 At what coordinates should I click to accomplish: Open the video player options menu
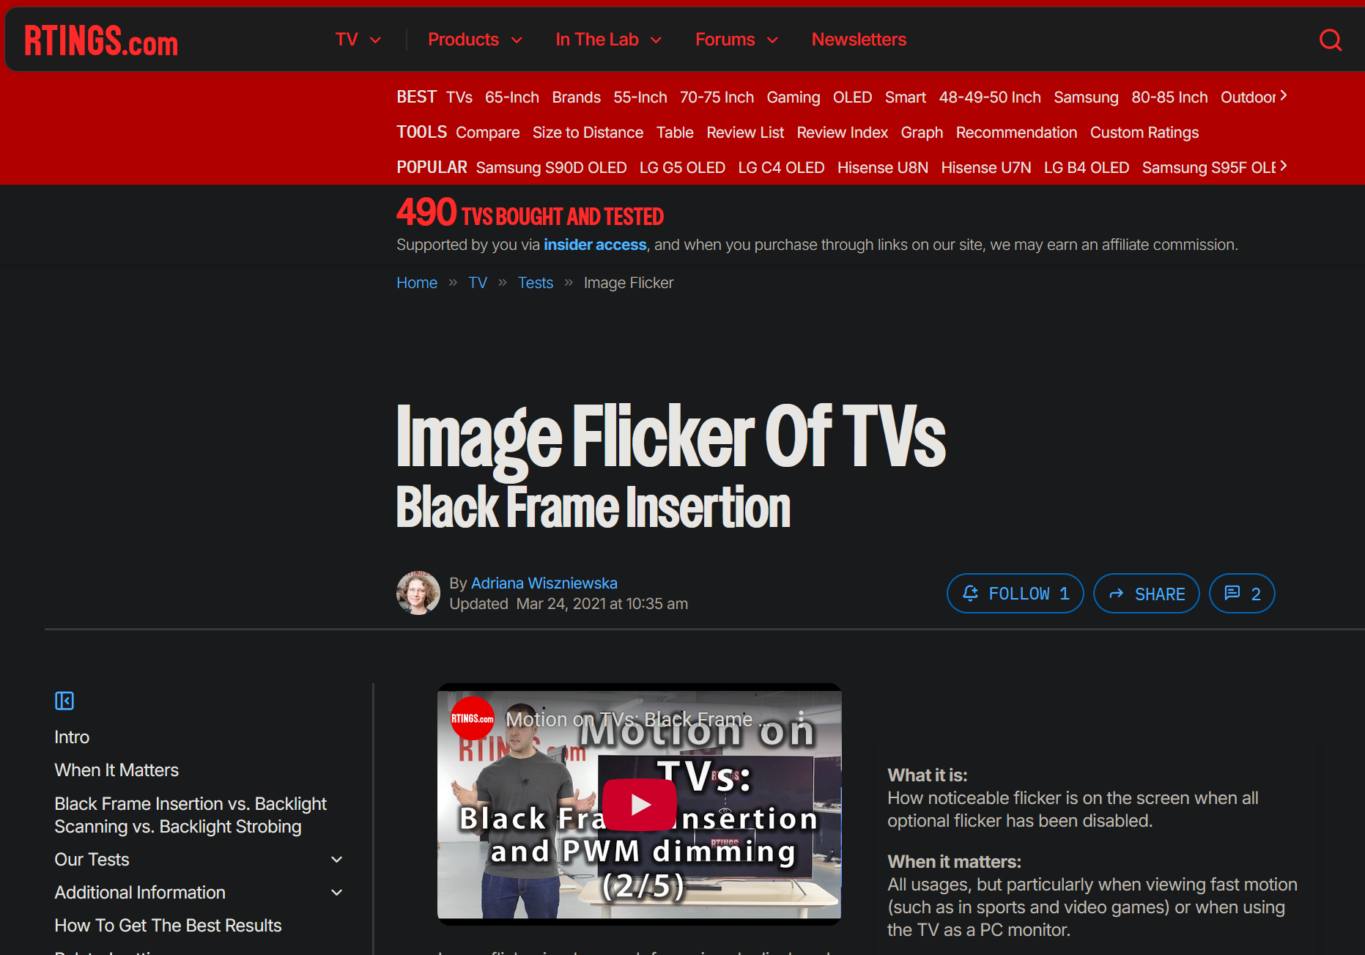(x=802, y=719)
